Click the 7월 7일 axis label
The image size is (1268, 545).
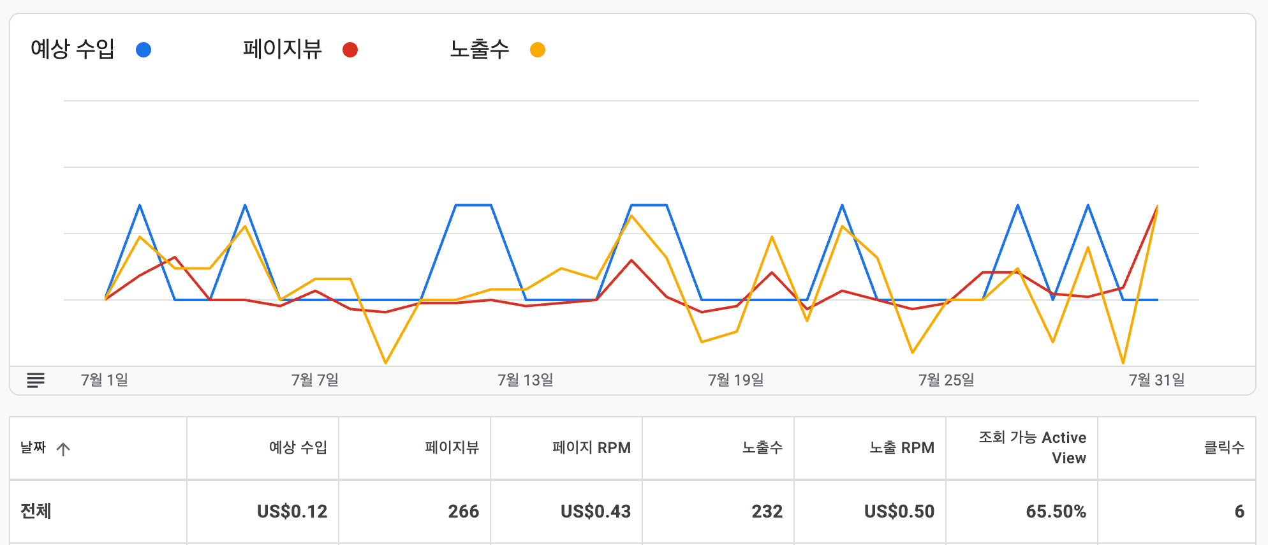click(x=315, y=380)
